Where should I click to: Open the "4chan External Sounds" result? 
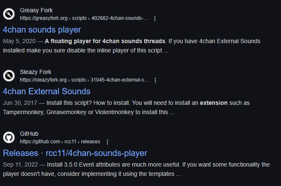pyautogui.click(x=47, y=91)
